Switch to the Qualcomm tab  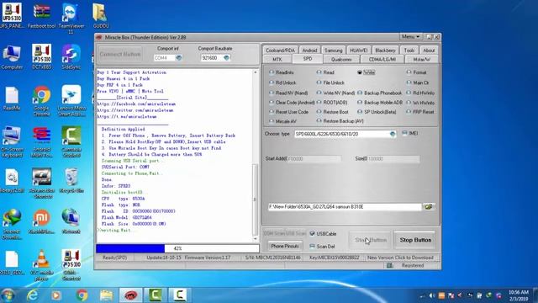(341, 60)
